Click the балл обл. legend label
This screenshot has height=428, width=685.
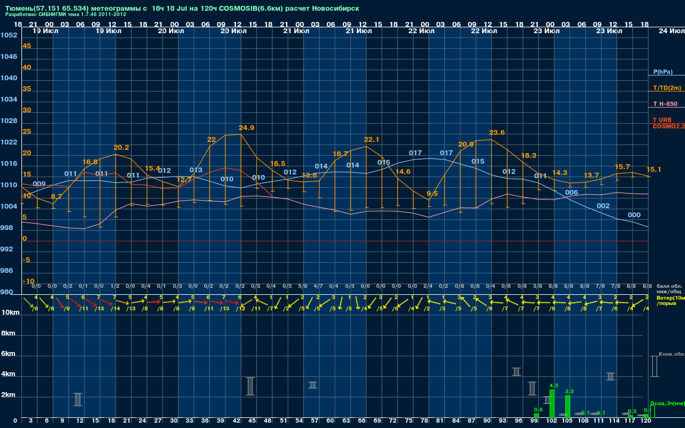671,287
